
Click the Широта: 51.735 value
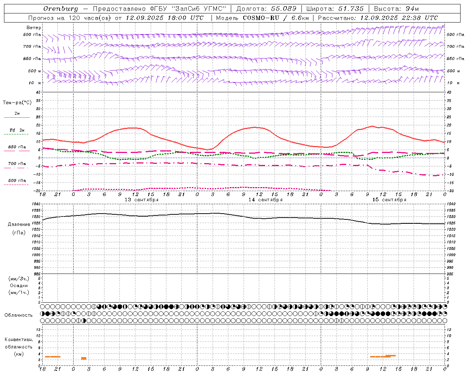(x=335, y=9)
